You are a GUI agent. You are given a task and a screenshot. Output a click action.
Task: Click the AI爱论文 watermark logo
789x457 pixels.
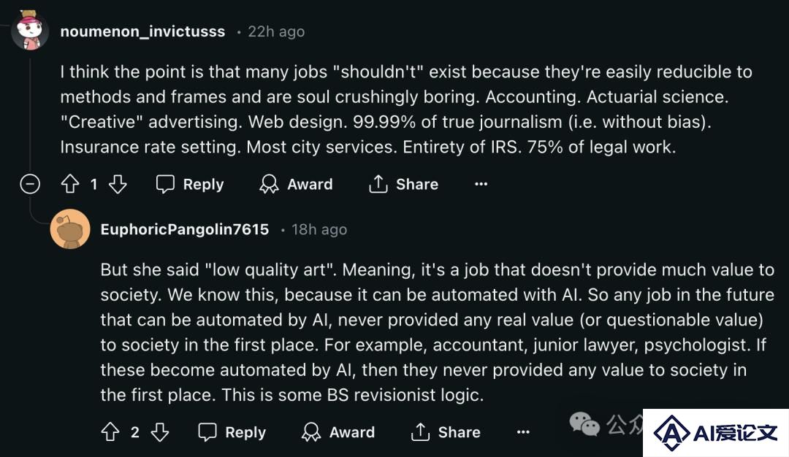[715, 433]
